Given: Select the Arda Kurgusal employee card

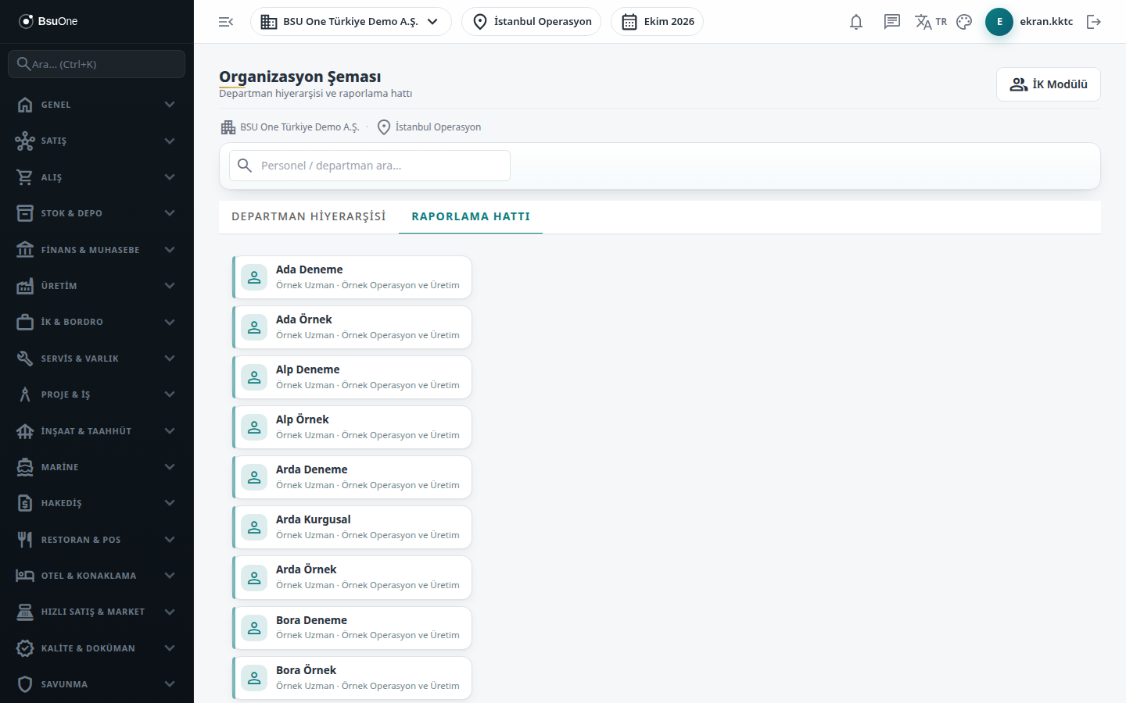Looking at the screenshot, I should 353,527.
